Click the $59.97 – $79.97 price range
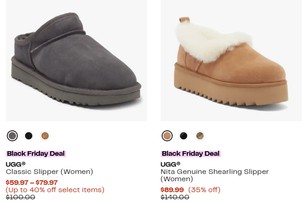307x203 pixels. [x=31, y=183]
